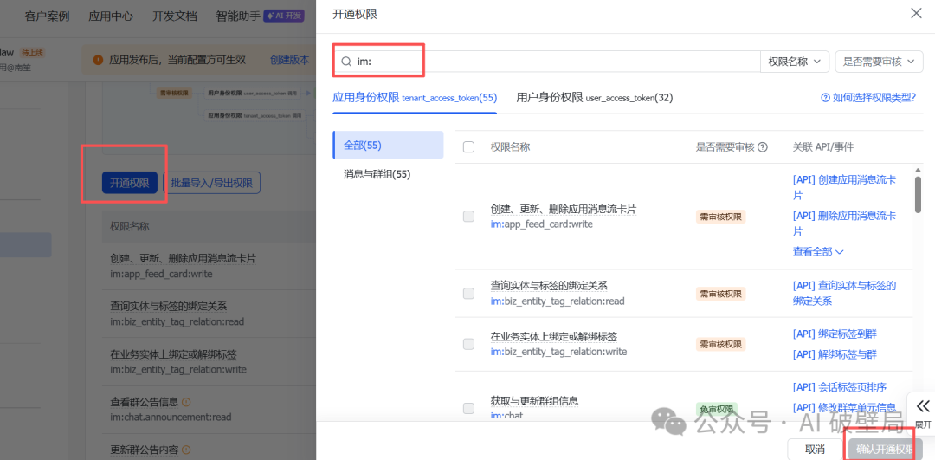
Task: Click AI 开发 badge beside 智能助手
Action: tap(285, 16)
